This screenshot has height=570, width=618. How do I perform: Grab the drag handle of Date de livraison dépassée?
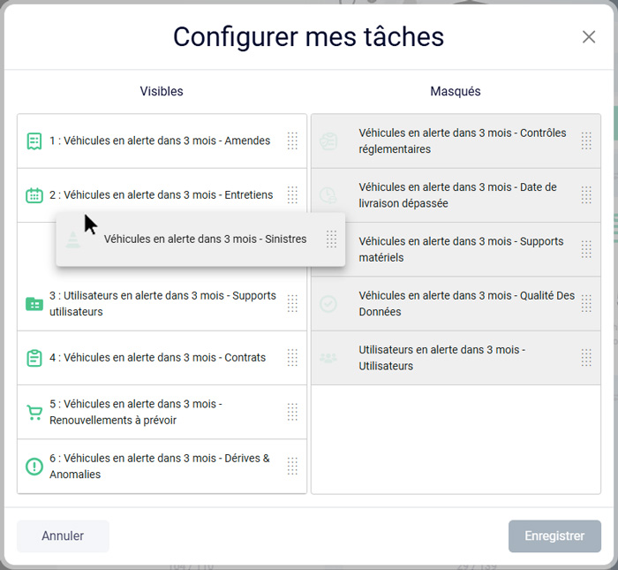click(586, 195)
